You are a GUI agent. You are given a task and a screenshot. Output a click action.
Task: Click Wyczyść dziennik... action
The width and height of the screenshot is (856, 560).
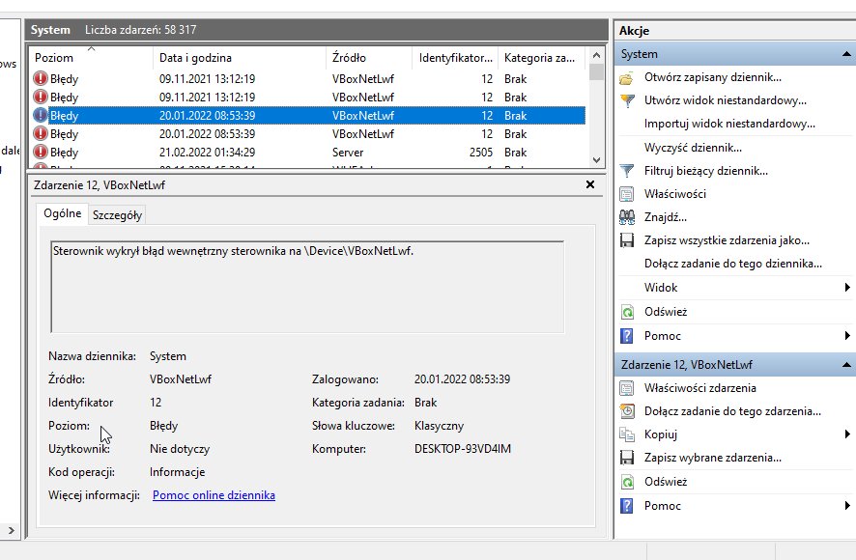pos(693,148)
